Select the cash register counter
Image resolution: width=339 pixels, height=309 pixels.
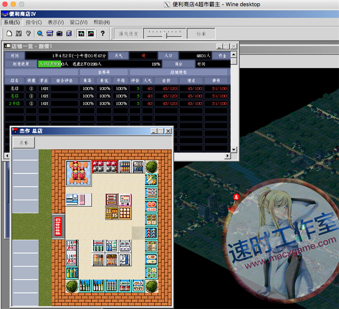(x=79, y=200)
